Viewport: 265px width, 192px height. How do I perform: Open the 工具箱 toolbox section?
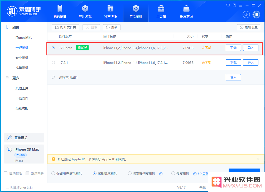(x=161, y=11)
